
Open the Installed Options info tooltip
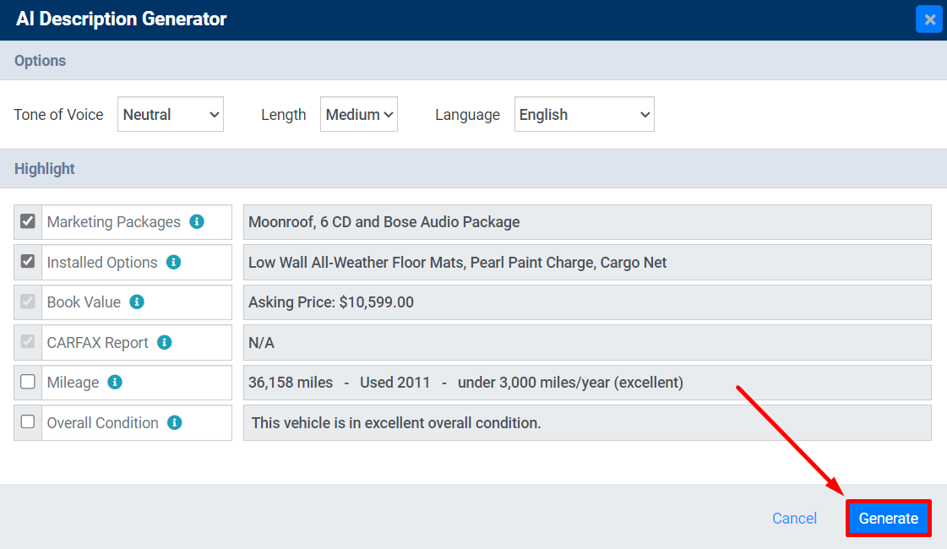(x=174, y=262)
